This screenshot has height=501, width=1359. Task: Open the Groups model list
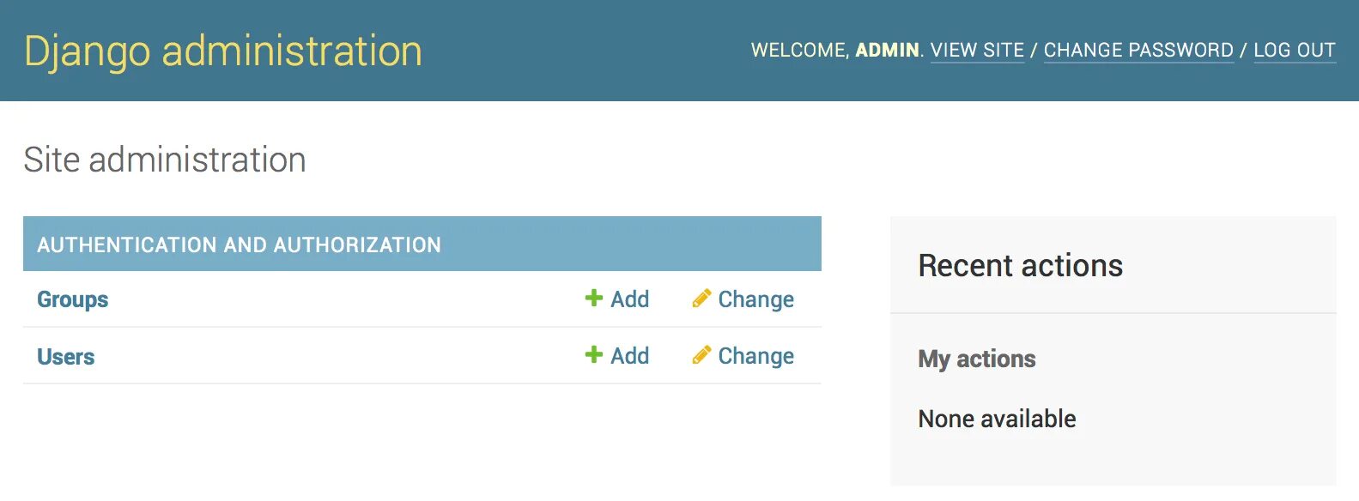point(73,299)
